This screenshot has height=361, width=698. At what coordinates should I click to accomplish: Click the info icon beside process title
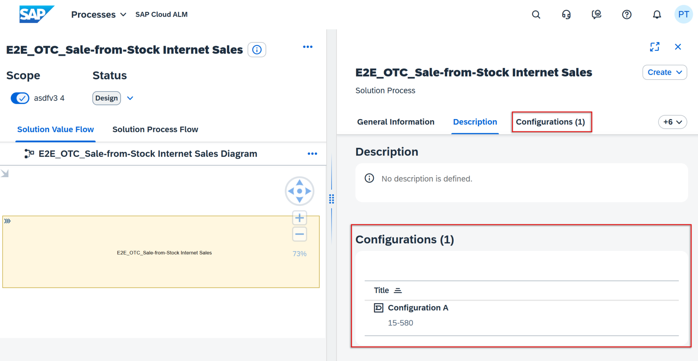tap(257, 50)
